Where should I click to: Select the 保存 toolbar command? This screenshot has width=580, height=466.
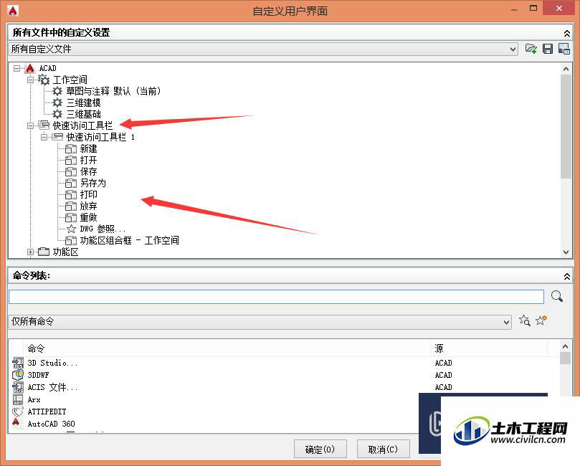(x=88, y=171)
